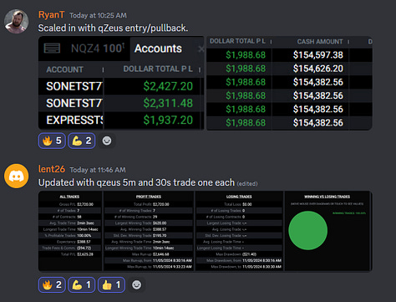Click the ACCOUNT column header
Image resolution: width=396 pixels, height=302 pixels.
64,69
